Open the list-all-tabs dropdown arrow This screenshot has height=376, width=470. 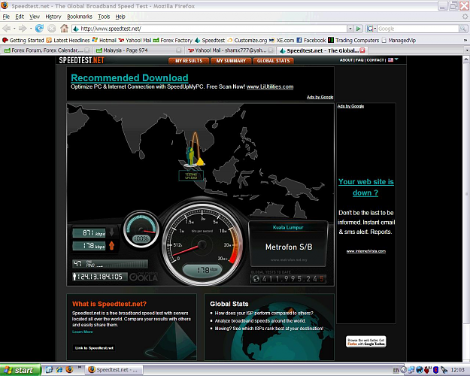(467, 50)
